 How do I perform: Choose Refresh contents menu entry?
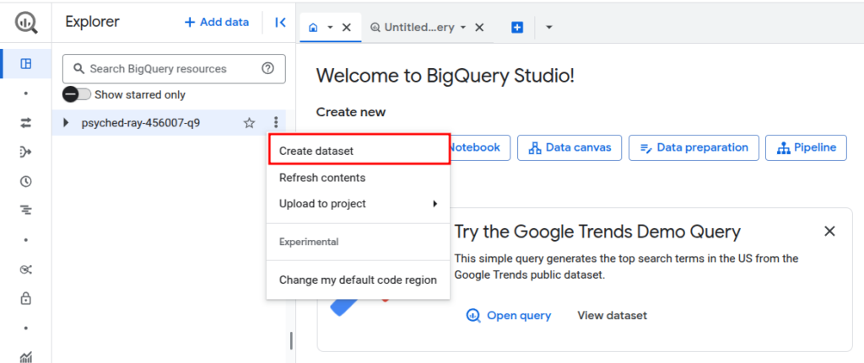(358, 178)
